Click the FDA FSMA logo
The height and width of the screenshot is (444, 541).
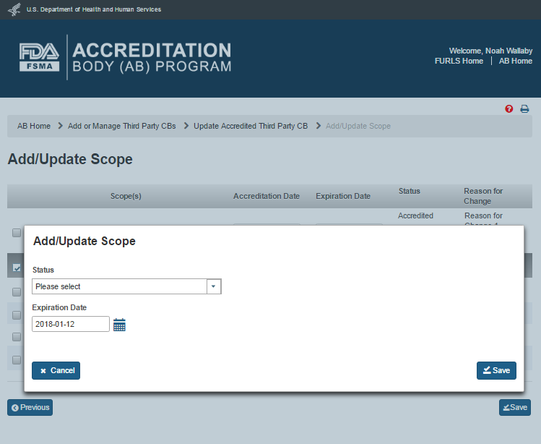(40, 58)
